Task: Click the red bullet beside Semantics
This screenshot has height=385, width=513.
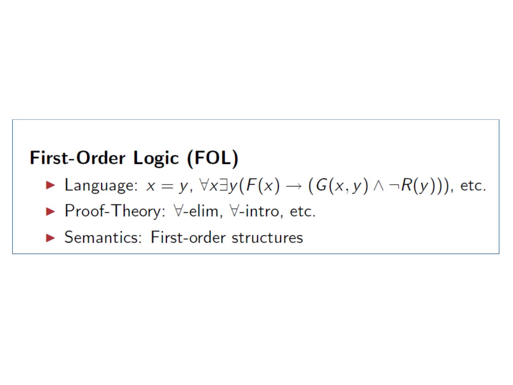Action: (51, 237)
